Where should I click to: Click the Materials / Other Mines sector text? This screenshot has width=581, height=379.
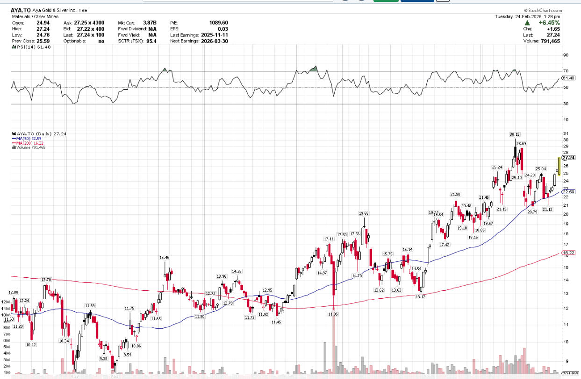(x=35, y=17)
